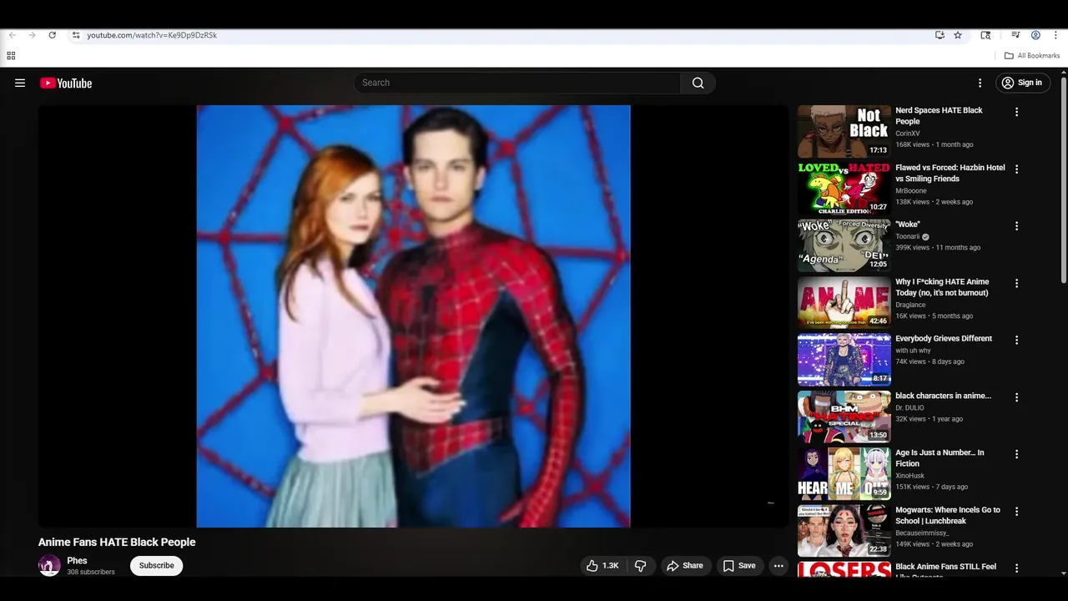Open options for Age Is Just a Number

click(x=1016, y=454)
